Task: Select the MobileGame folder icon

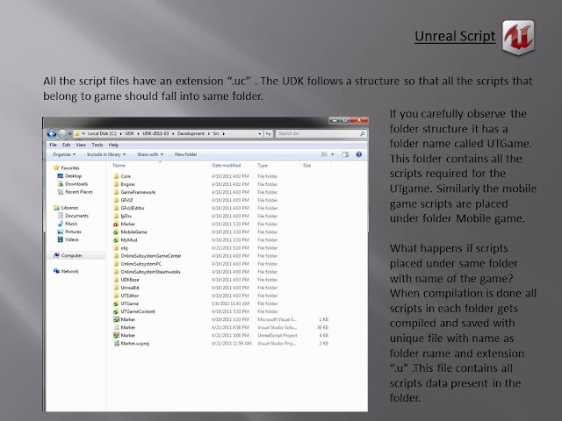Action: click(116, 232)
